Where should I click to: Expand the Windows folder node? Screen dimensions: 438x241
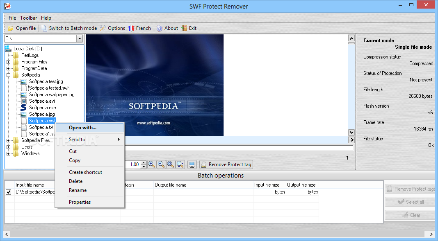click(8, 153)
